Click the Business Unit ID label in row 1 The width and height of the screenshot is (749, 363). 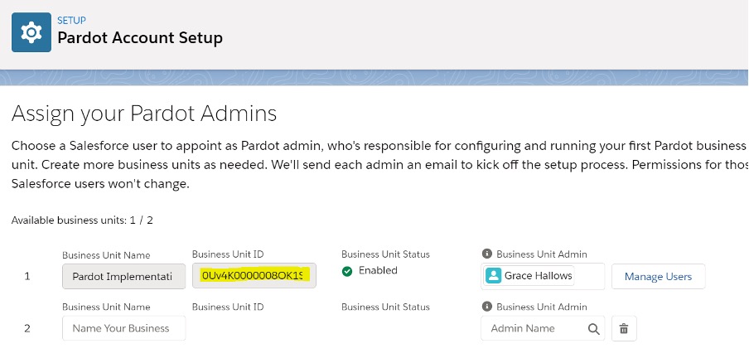coord(228,254)
